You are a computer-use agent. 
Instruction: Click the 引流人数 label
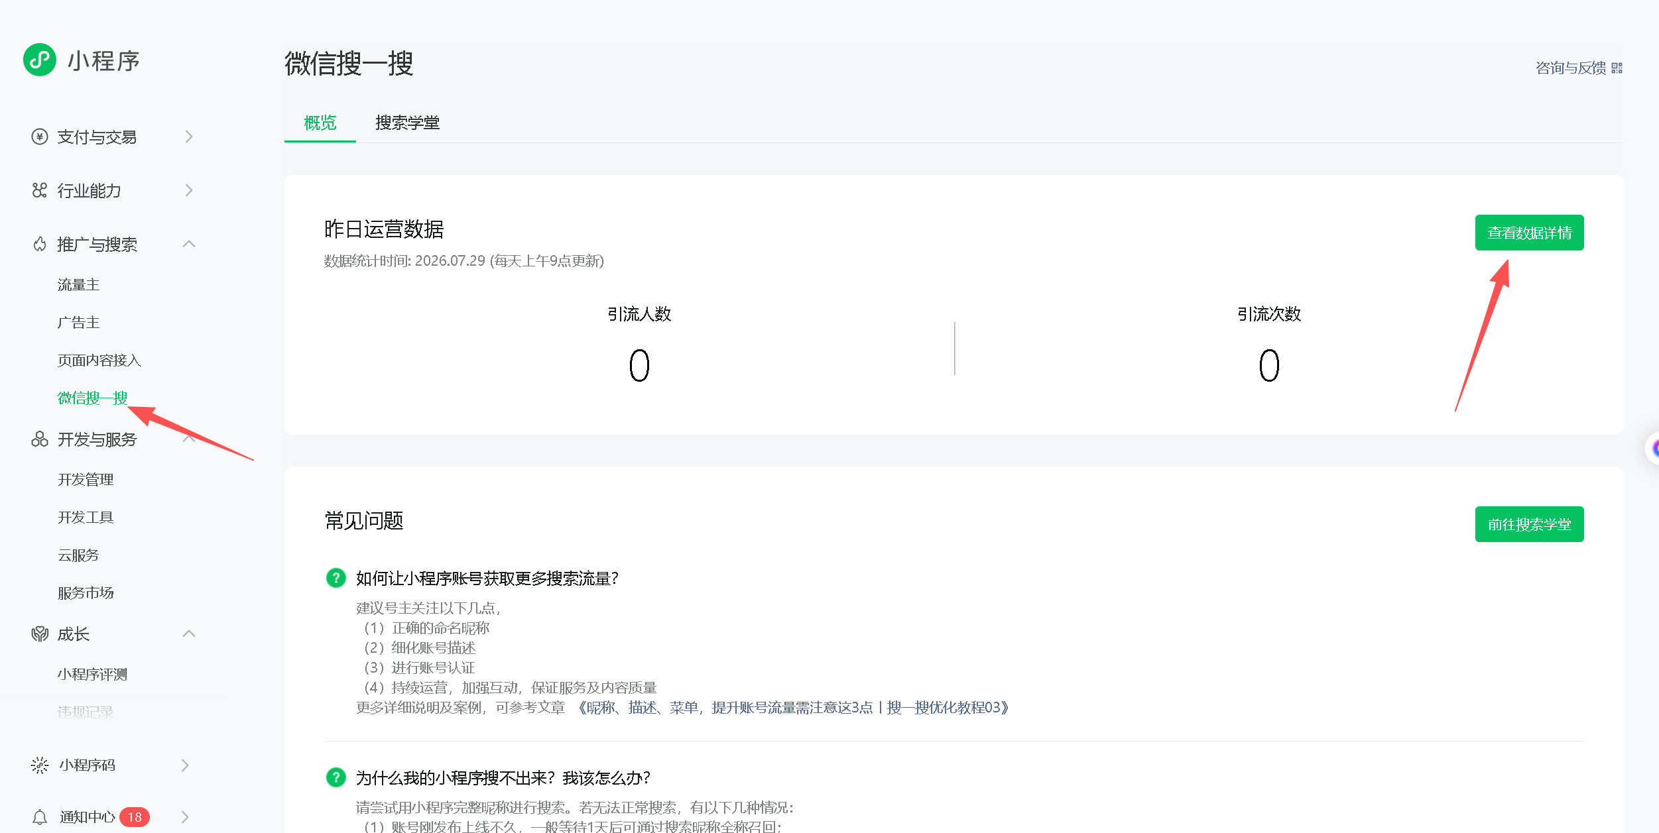click(639, 313)
